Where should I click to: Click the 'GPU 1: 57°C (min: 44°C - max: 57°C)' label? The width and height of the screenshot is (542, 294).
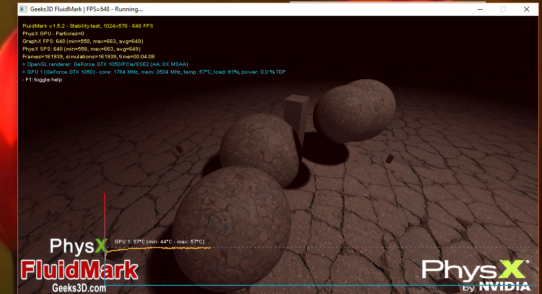click(x=160, y=241)
